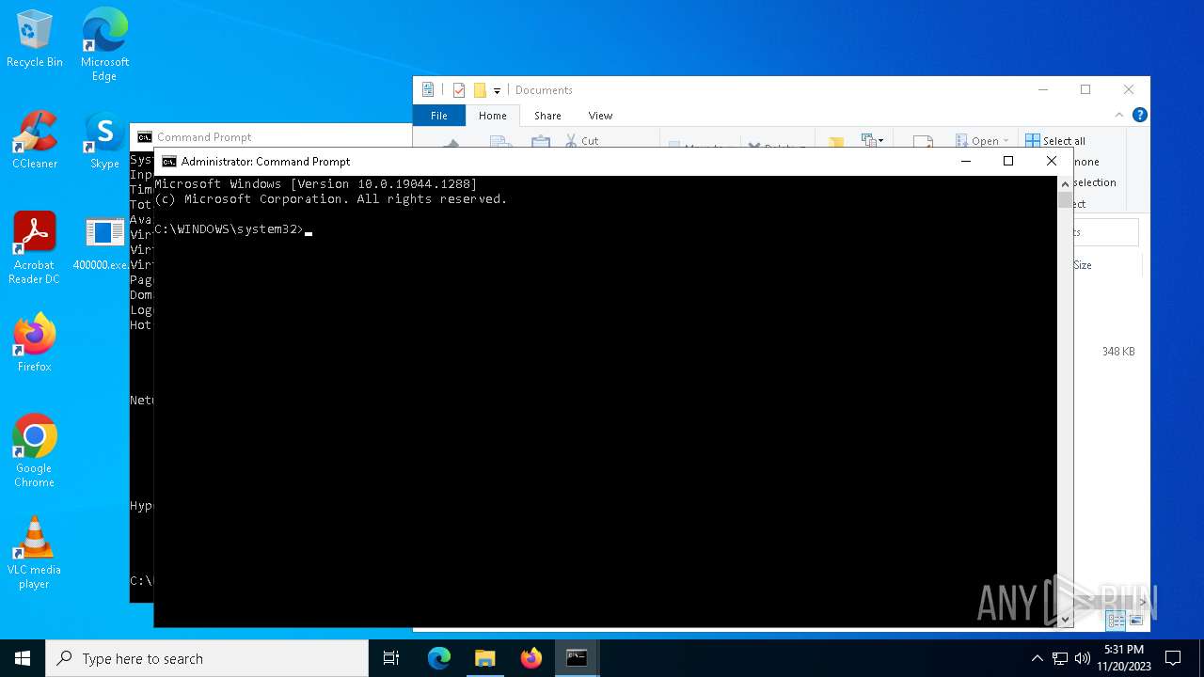Viewport: 1204px width, 677px height.
Task: Open Administrator Command Prompt system menu icon
Action: [x=169, y=162]
